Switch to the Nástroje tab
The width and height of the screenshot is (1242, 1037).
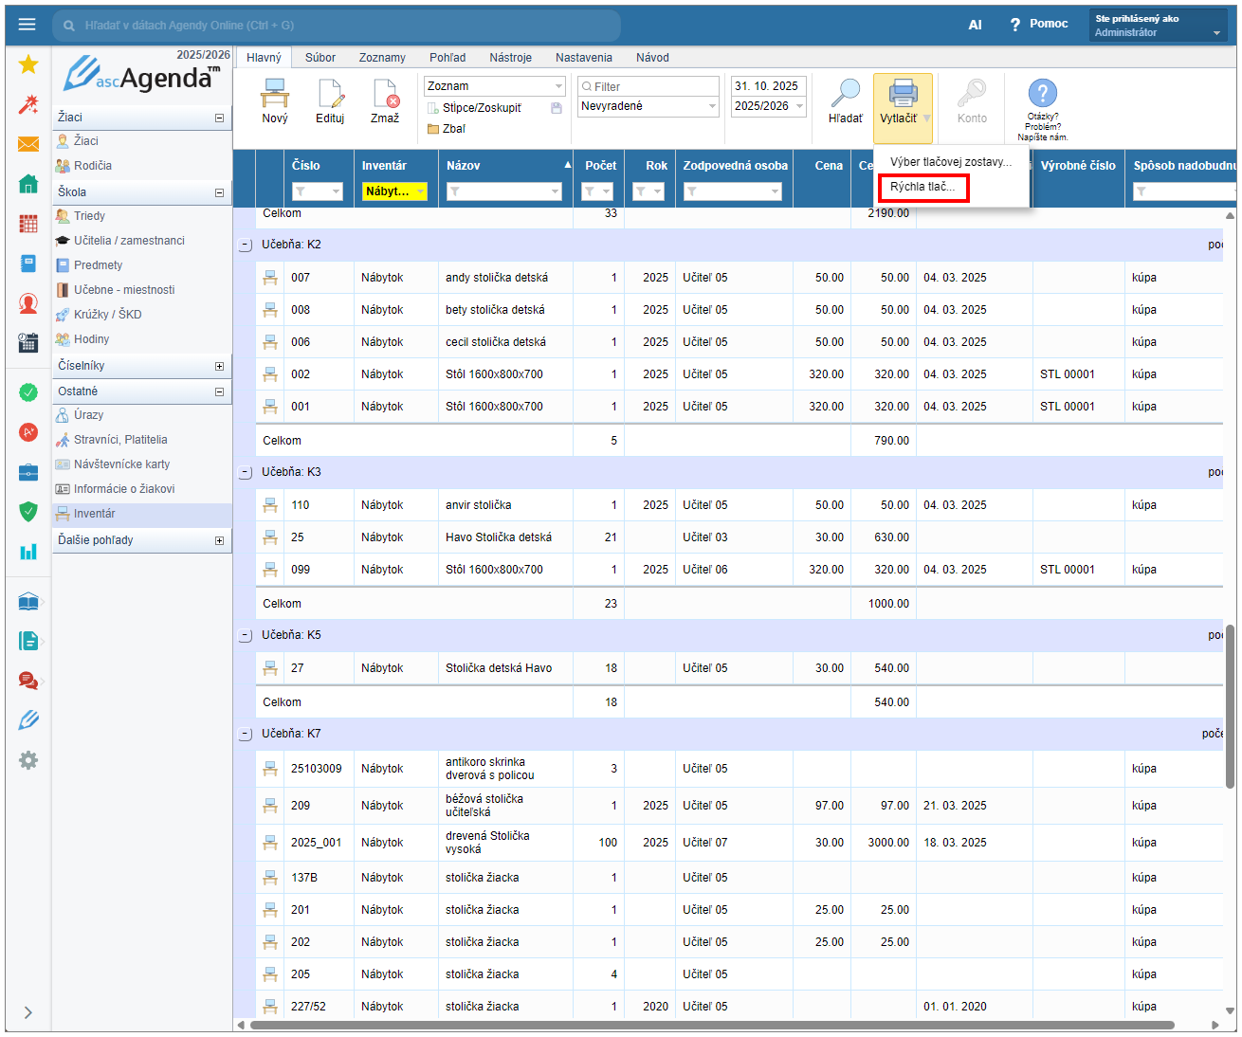(x=510, y=58)
